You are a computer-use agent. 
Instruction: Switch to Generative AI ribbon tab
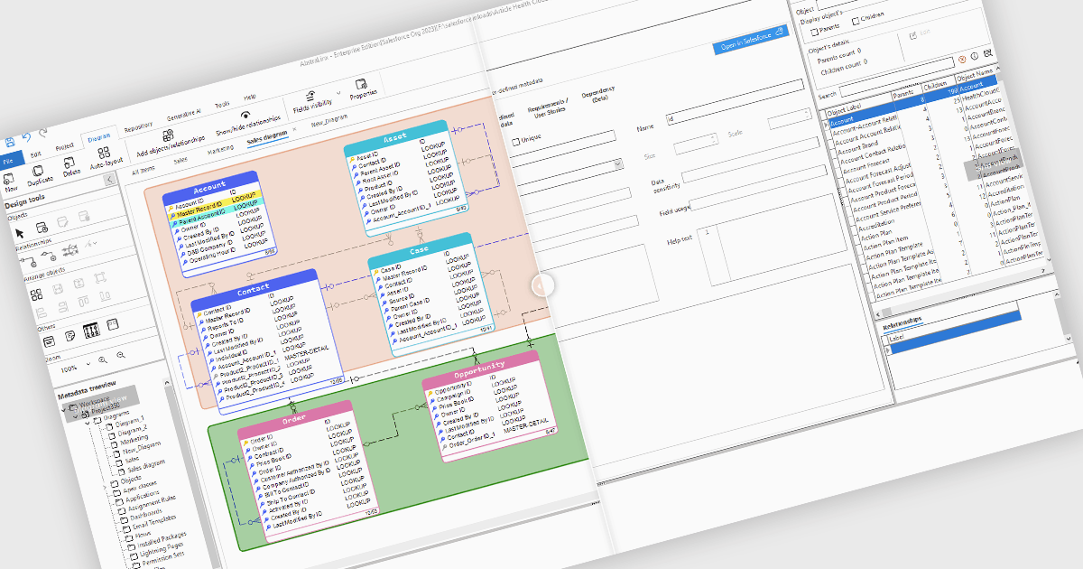click(184, 116)
